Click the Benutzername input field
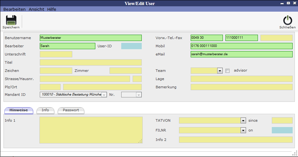298x157 pixels. click(91, 38)
